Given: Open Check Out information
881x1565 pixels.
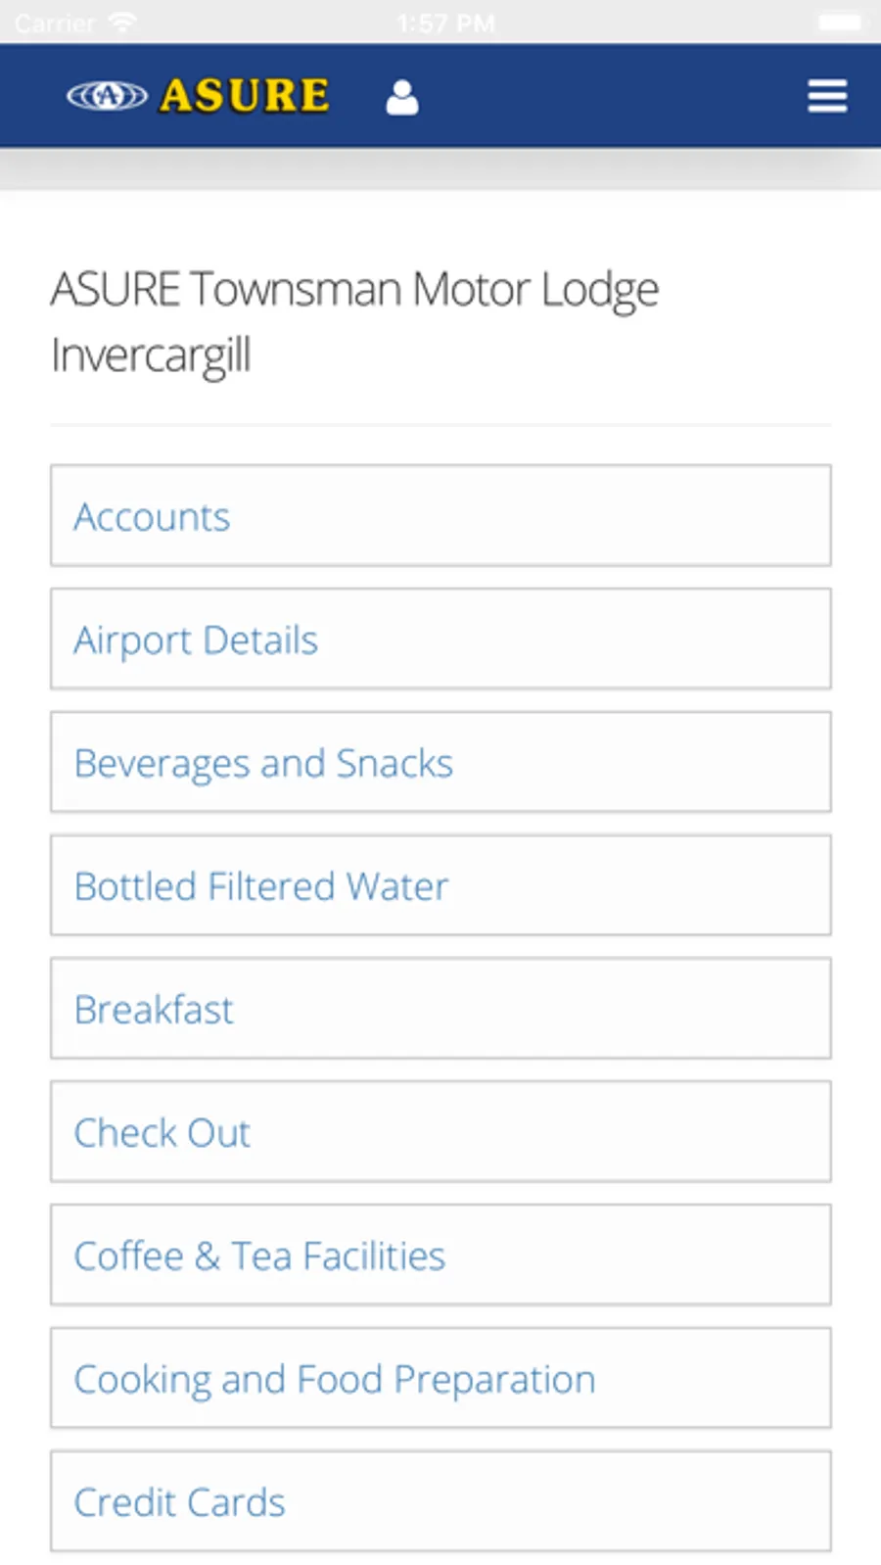Looking at the screenshot, I should click(x=440, y=1132).
